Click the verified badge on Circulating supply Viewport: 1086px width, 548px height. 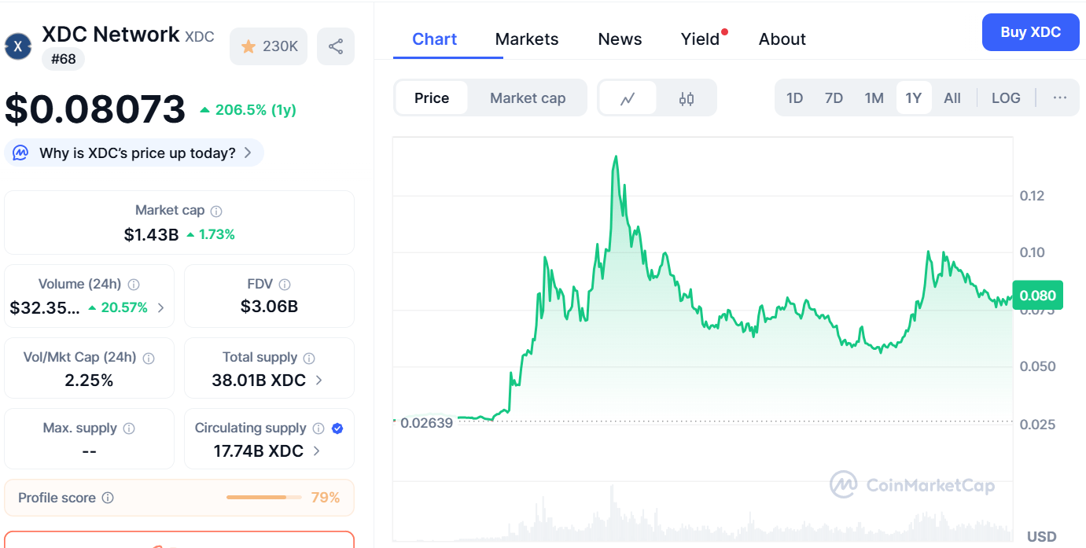(x=337, y=428)
